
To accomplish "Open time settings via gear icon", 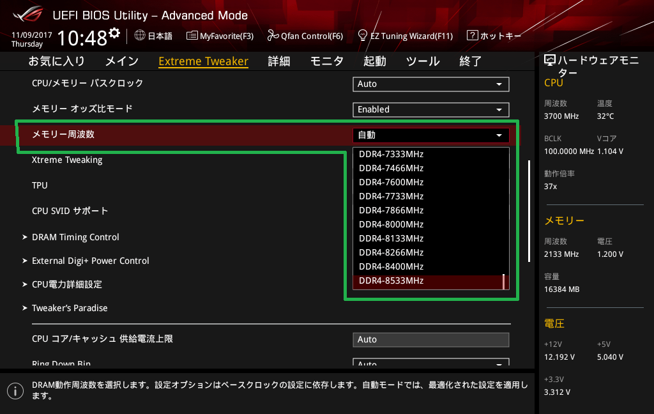I will 114,33.
